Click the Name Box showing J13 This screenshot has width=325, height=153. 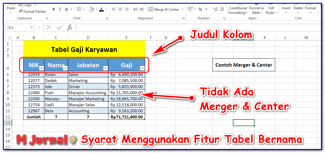pyautogui.click(x=18, y=27)
